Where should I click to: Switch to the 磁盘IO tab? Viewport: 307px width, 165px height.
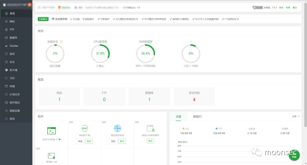(x=197, y=116)
